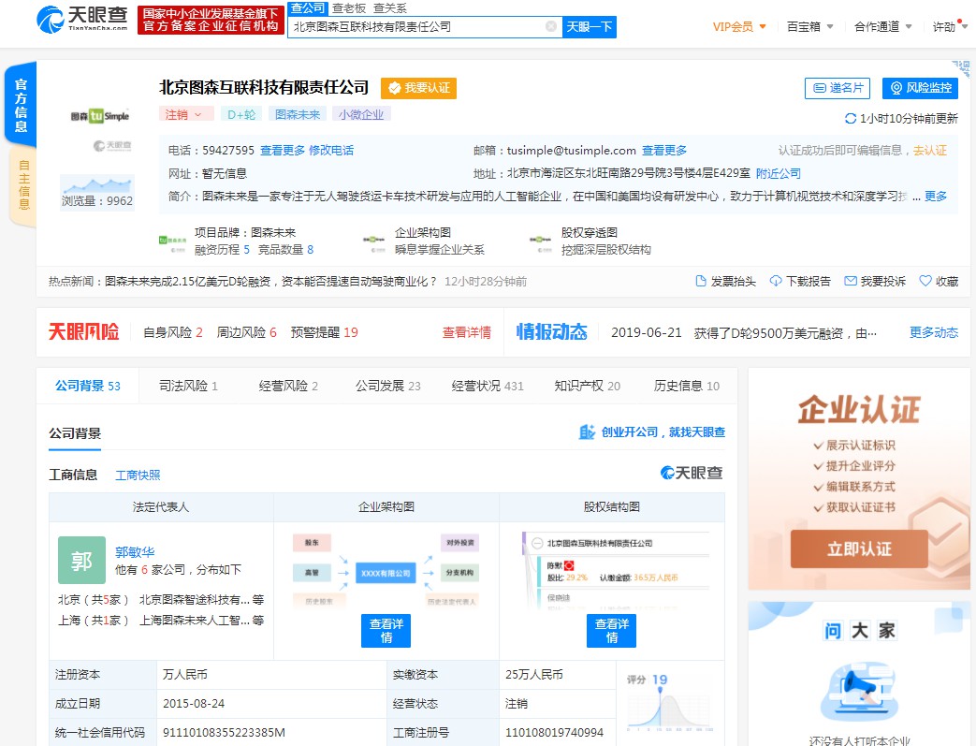
Task: Click the 图森未来 tag
Action: (298, 114)
